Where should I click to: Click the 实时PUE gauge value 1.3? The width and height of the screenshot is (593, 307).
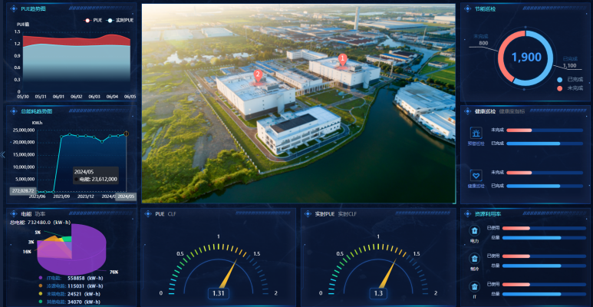pos(378,293)
